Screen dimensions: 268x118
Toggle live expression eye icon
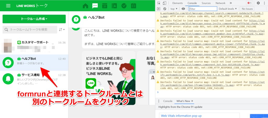coord(183,9)
